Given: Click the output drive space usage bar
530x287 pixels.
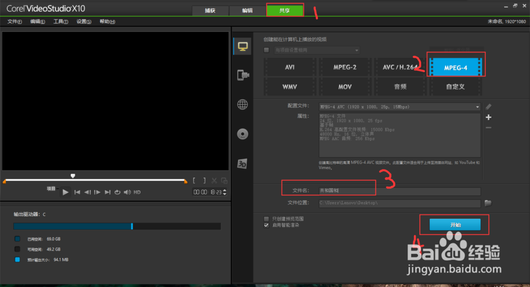Looking at the screenshot, I should click(x=117, y=226).
